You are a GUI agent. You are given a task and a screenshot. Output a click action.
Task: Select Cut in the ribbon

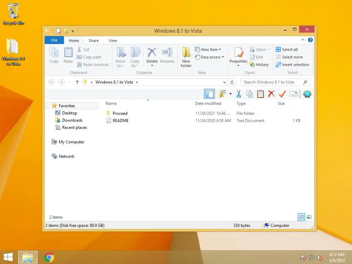point(83,49)
